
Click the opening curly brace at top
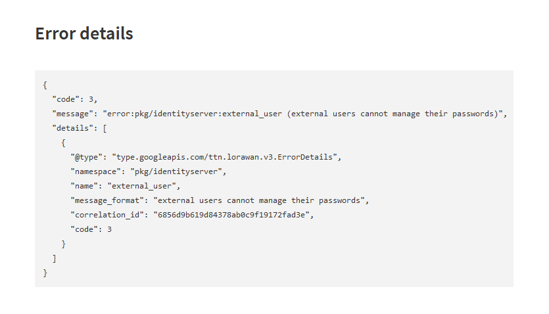45,85
